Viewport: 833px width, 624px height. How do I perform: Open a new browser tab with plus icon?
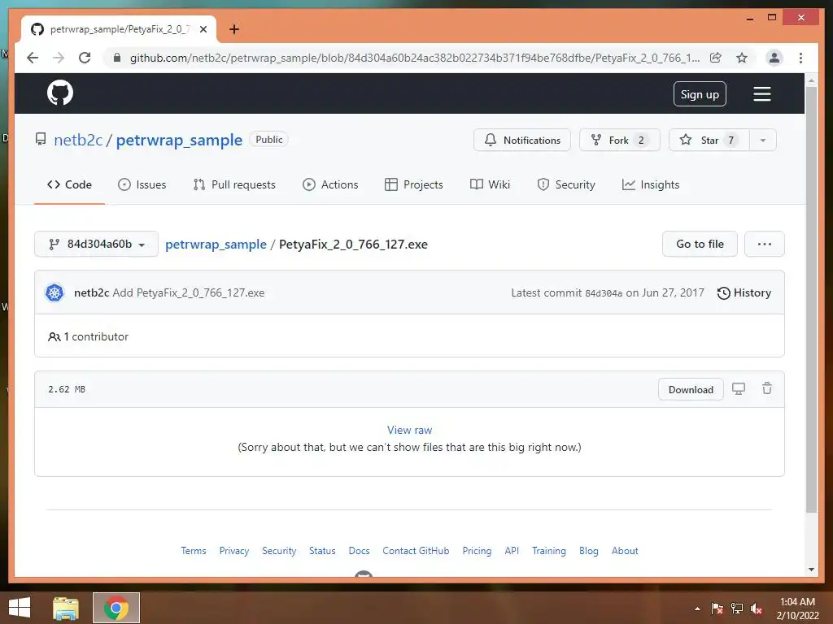tap(233, 29)
